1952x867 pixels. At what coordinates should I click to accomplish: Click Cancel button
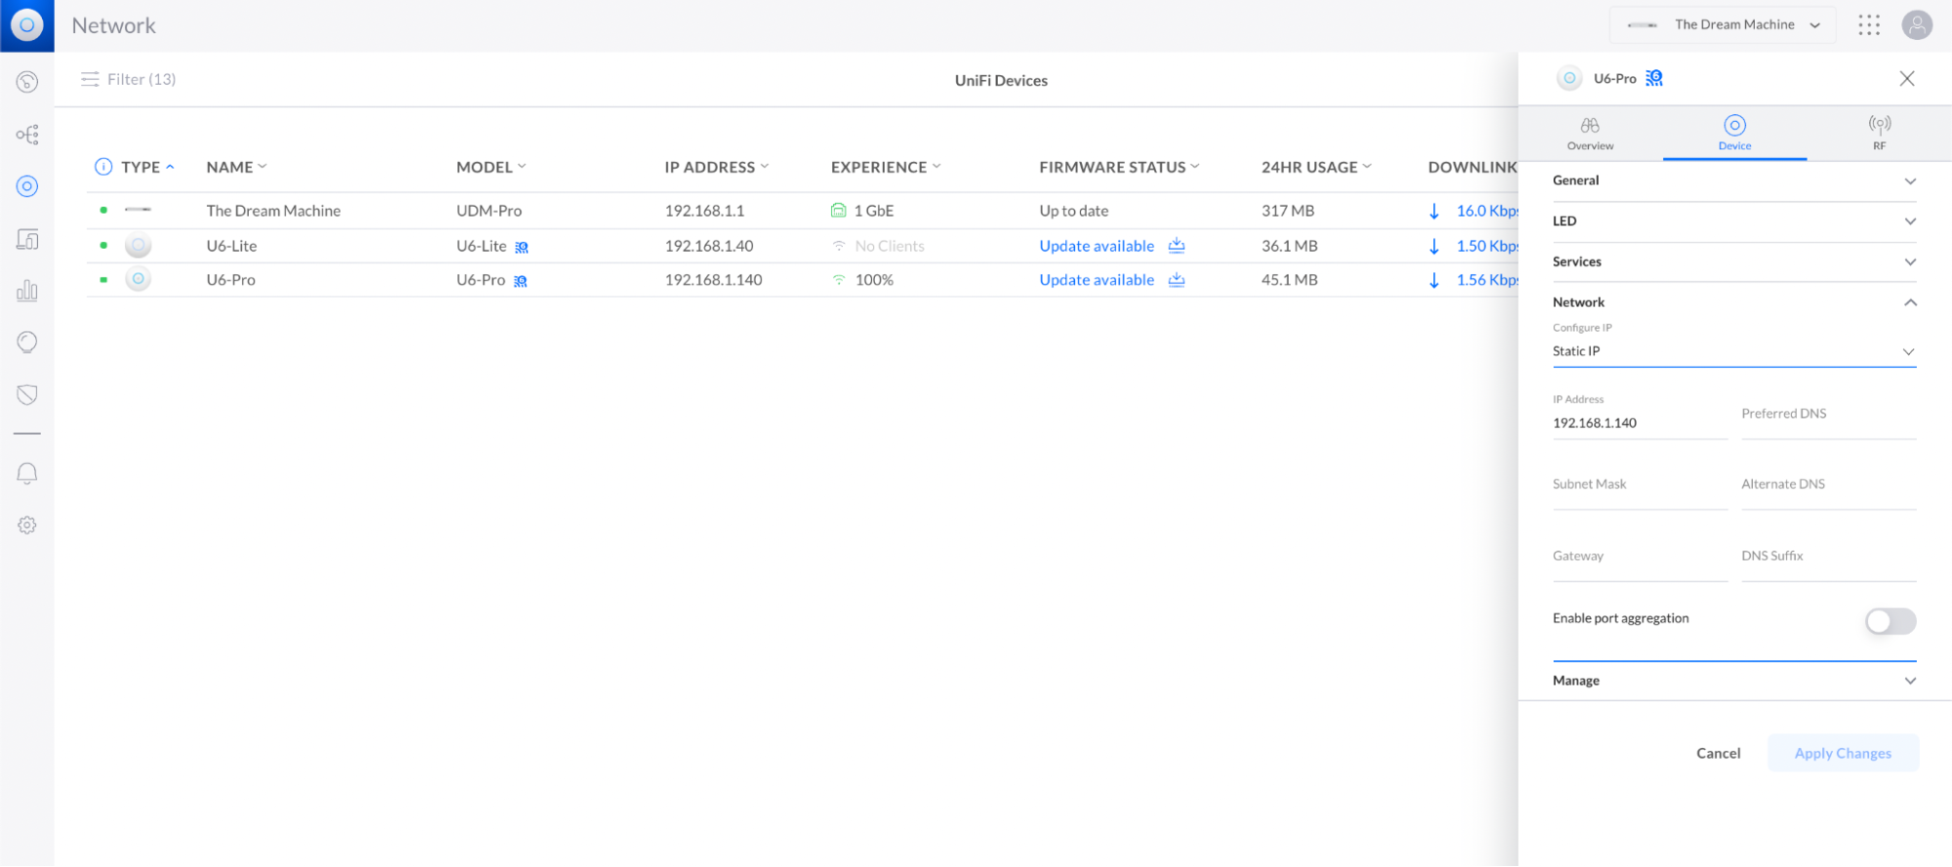pos(1718,753)
